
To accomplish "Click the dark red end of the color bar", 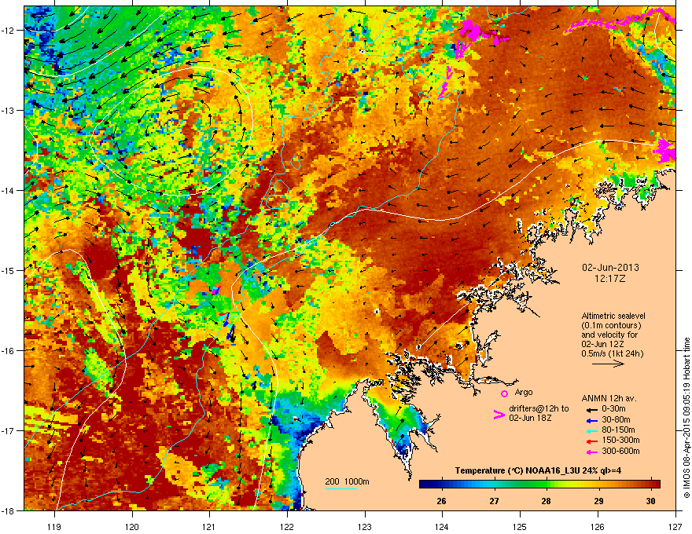I will coord(655,485).
